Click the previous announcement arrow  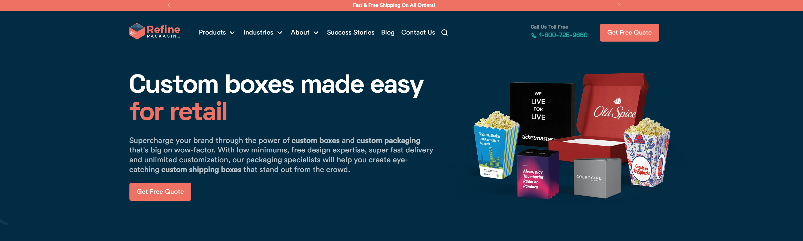click(x=169, y=5)
